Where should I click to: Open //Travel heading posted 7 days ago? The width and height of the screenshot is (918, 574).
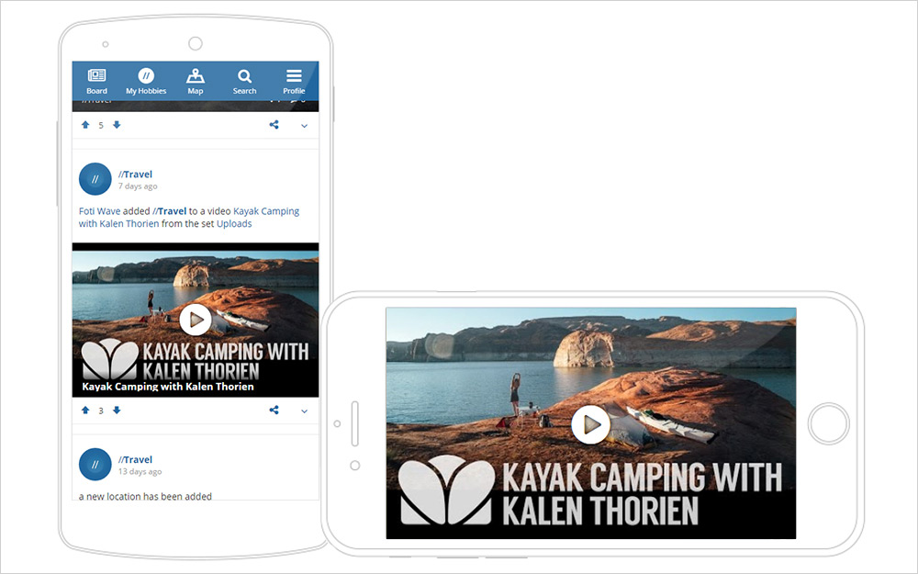135,174
